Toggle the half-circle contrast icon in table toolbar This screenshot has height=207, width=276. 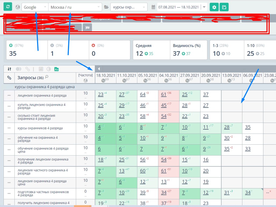[49, 69]
